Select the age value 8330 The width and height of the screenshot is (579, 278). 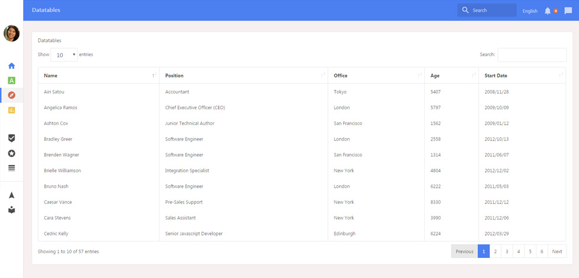tap(435, 202)
